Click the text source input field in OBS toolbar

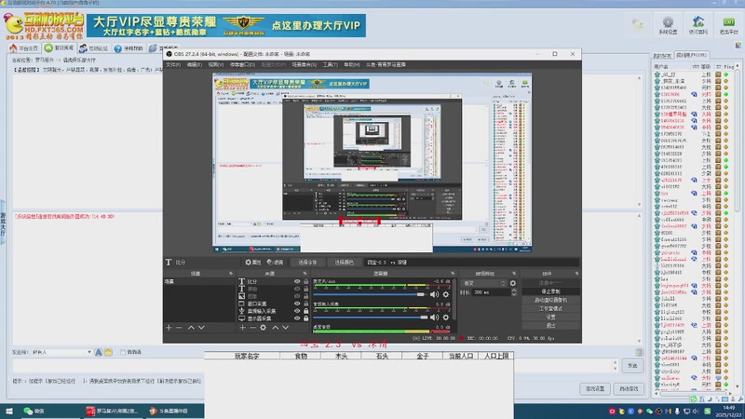(471, 263)
